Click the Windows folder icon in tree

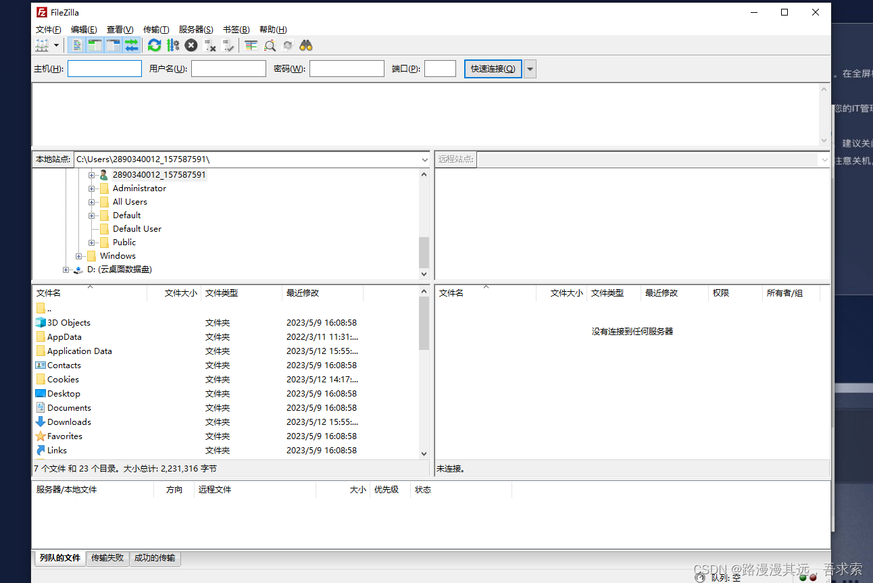pos(91,255)
